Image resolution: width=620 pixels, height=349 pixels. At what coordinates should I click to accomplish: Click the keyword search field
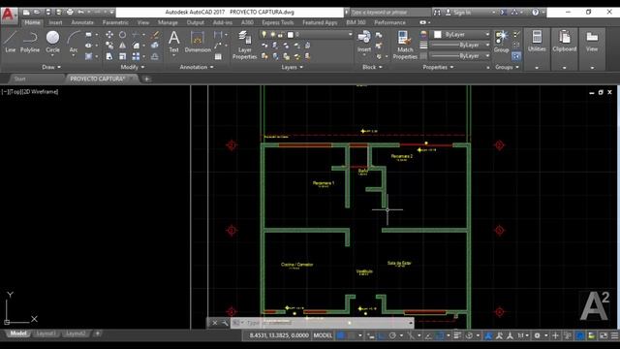click(389, 13)
